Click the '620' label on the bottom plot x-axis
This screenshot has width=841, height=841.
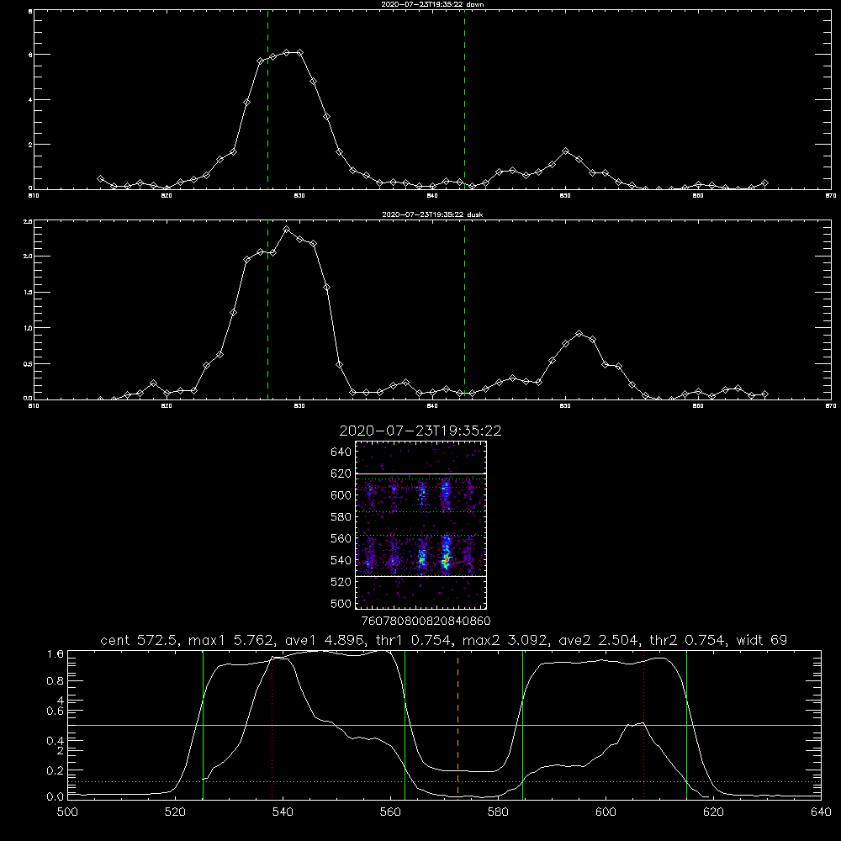tap(713, 812)
